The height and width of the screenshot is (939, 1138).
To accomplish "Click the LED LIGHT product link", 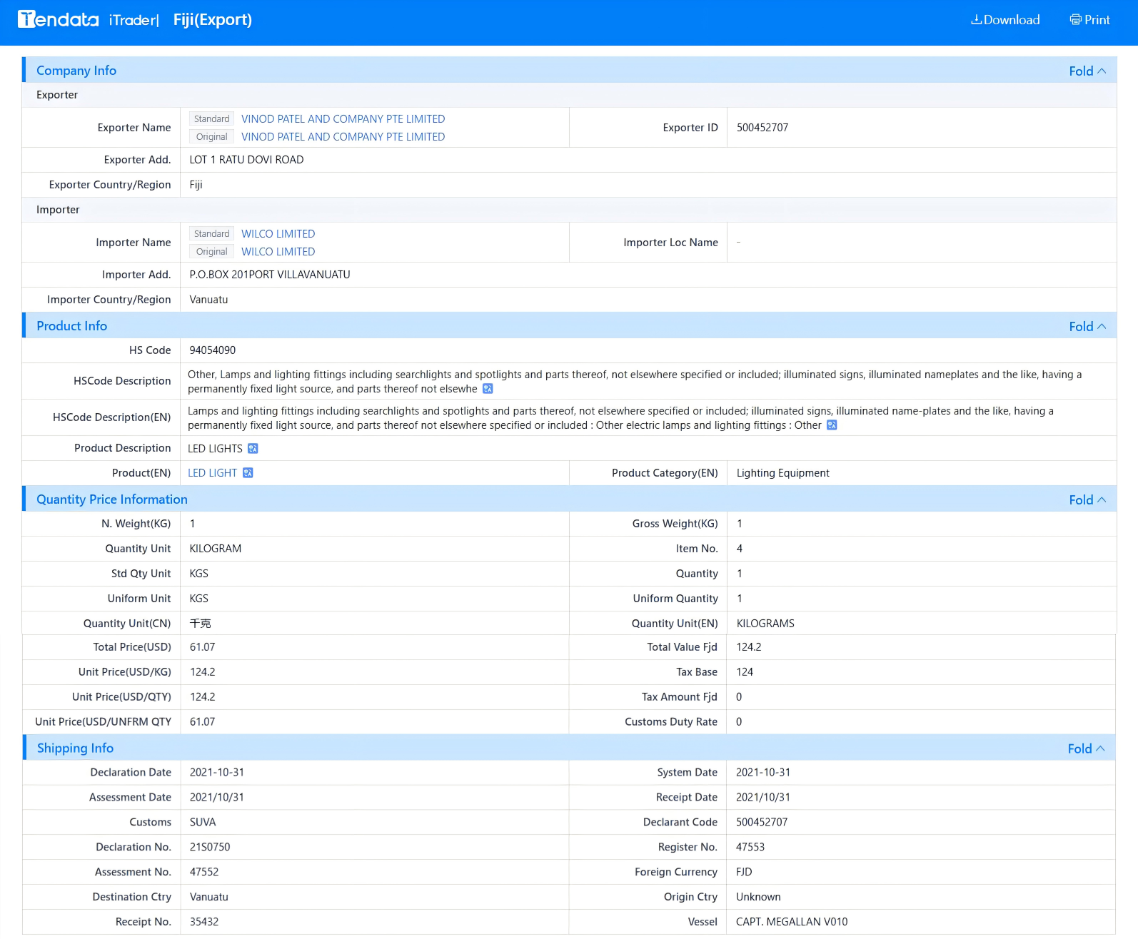I will pos(212,473).
